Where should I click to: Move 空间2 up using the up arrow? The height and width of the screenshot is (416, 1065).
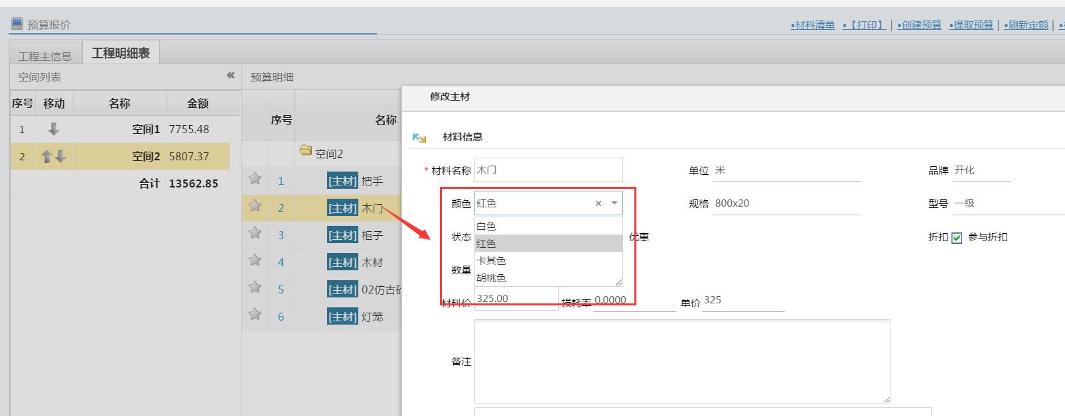(46, 156)
